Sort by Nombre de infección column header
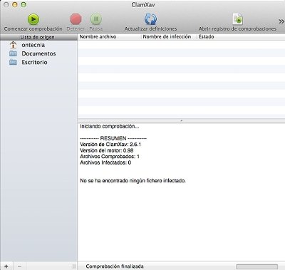The width and height of the screenshot is (285, 270). (169, 37)
